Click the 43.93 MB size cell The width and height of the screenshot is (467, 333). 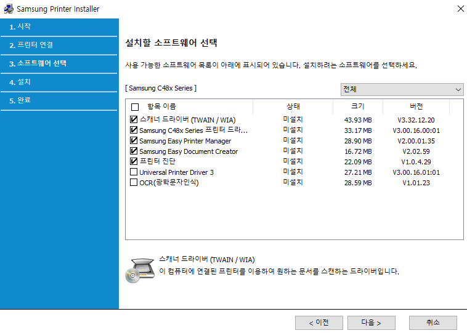358,120
